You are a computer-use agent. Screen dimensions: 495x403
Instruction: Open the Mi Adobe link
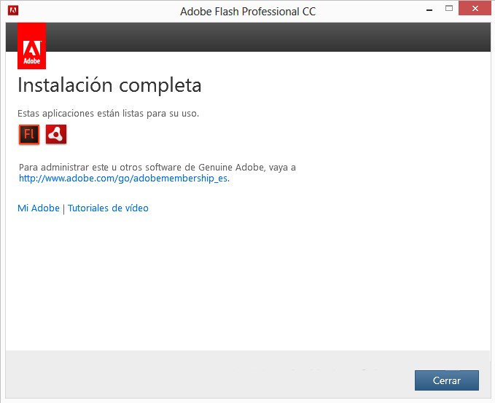coord(39,208)
